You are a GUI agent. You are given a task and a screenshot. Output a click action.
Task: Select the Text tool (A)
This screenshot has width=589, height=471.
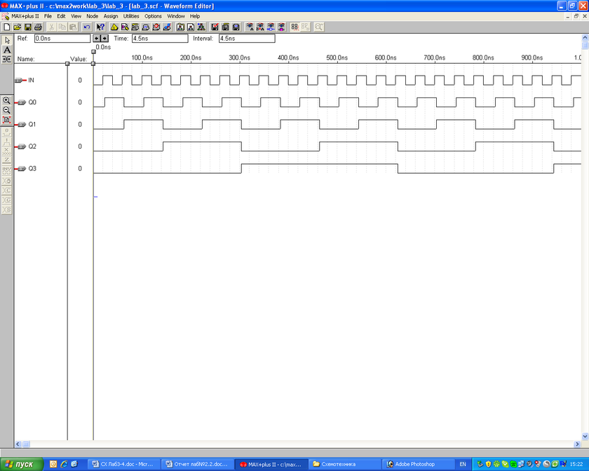coord(7,50)
